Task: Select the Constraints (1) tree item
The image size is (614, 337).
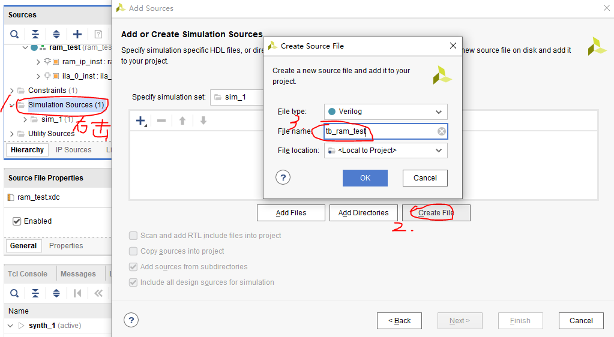Action: click(53, 91)
